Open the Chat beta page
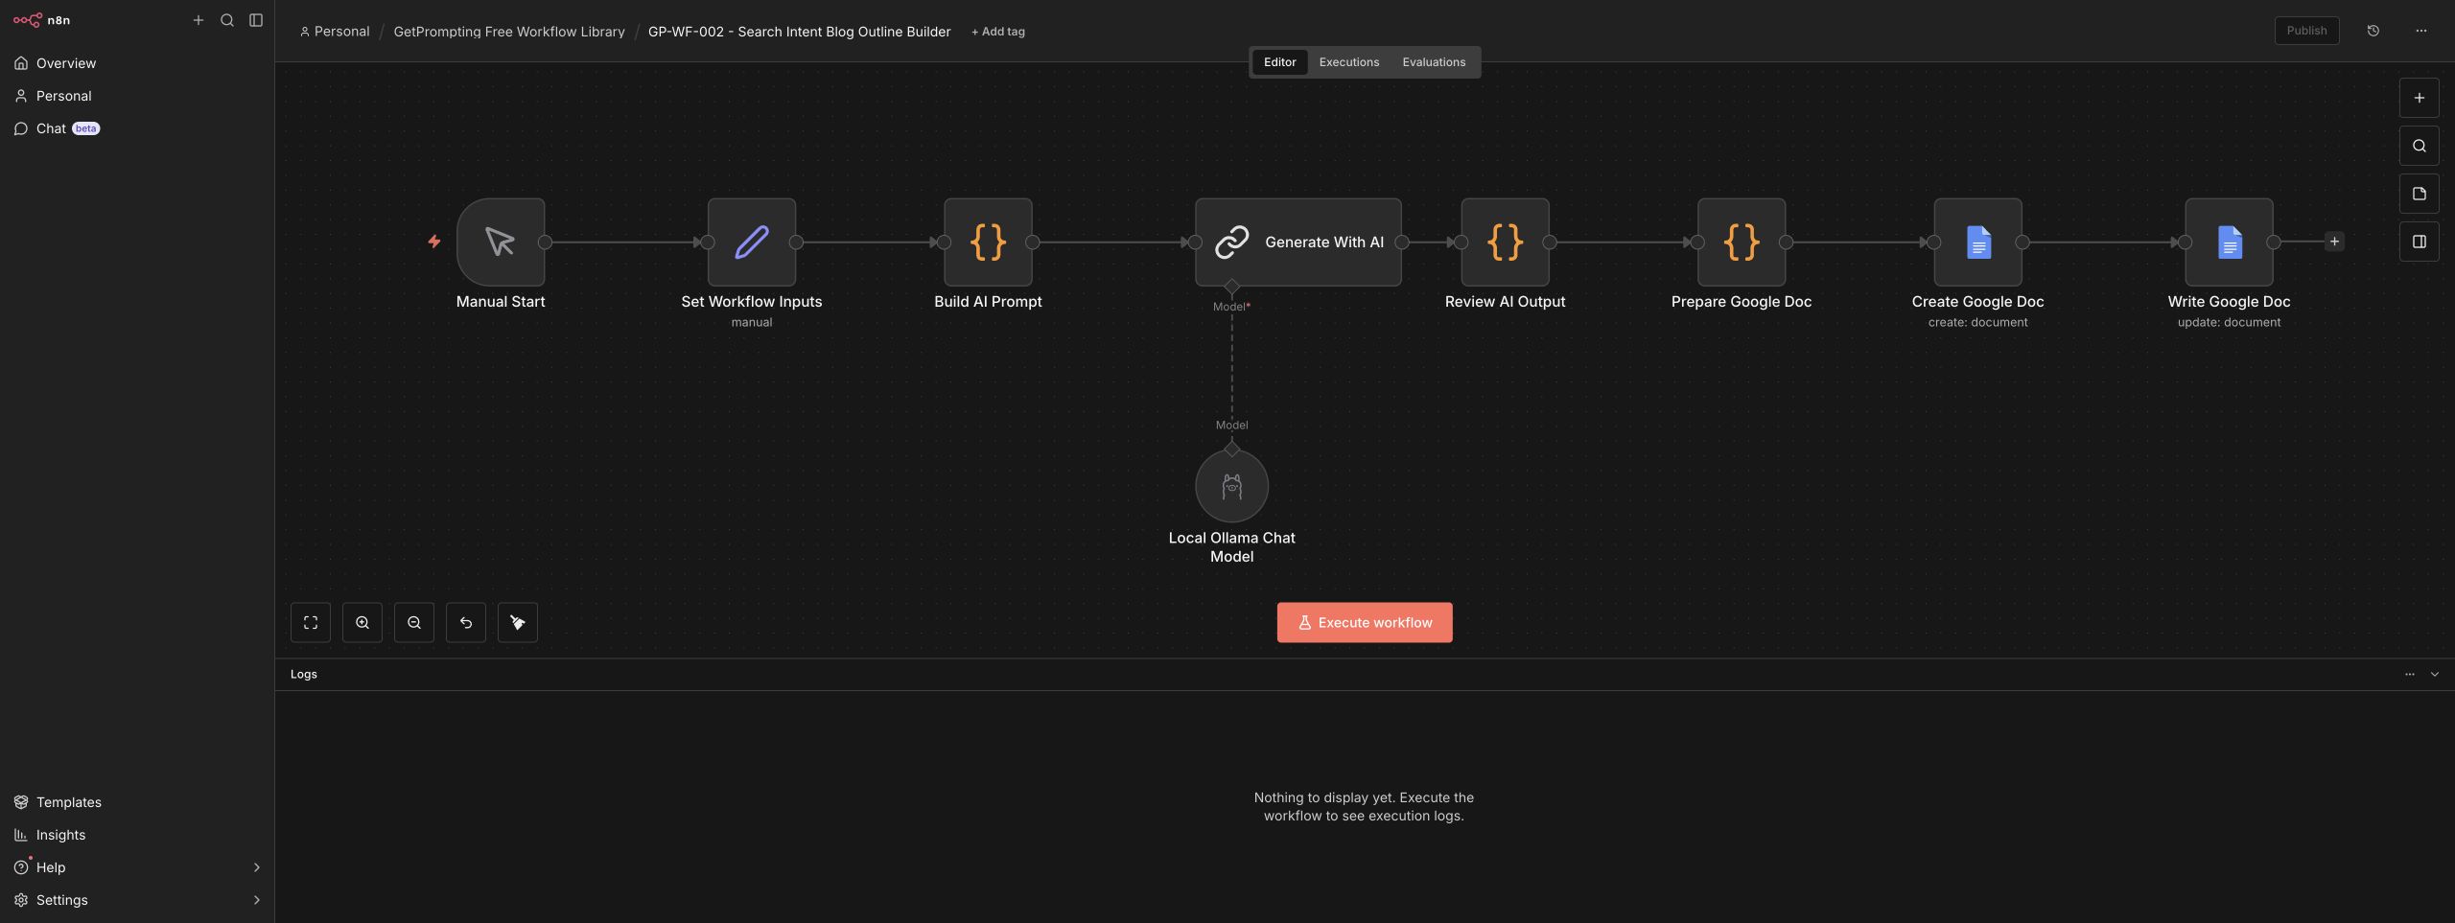Image resolution: width=2455 pixels, height=923 pixels. [x=137, y=128]
